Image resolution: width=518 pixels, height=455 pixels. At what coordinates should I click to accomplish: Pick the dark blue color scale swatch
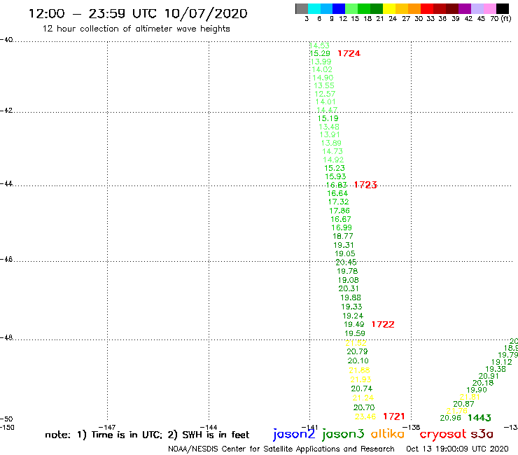[x=339, y=8]
